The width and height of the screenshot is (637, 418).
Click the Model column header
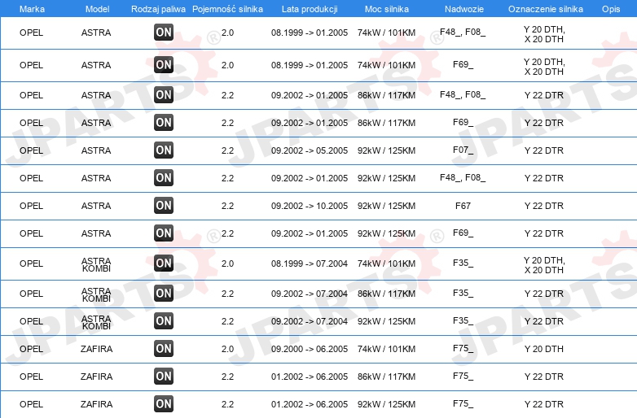[97, 9]
